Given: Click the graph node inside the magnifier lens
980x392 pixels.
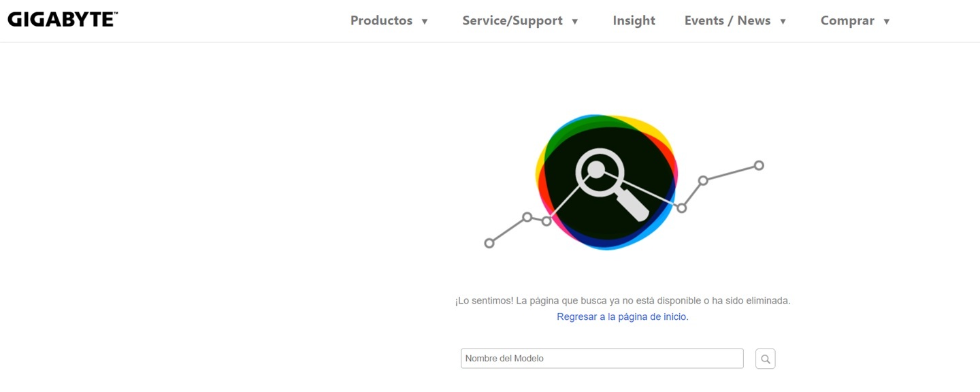Looking at the screenshot, I should coord(595,169).
